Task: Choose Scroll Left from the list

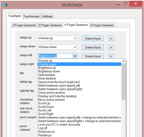Action: coord(80,110)
